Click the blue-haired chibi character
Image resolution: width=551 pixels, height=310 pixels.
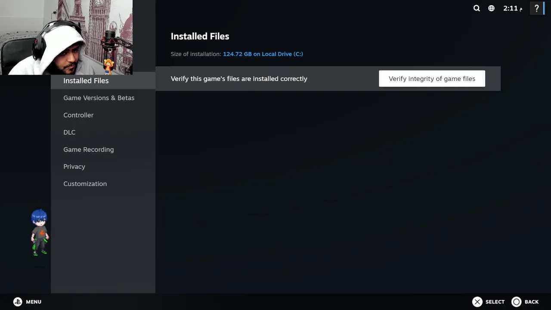tap(40, 232)
